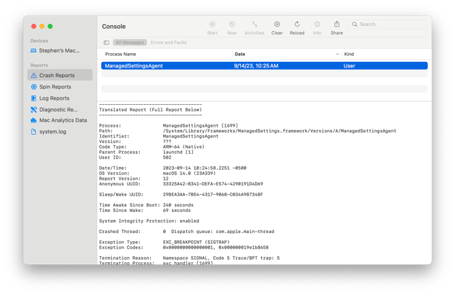
Task: Click the 'System Integrity Protection: enabled' line
Action: pos(149,221)
